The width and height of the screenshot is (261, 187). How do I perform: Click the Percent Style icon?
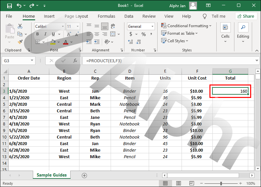(143, 34)
